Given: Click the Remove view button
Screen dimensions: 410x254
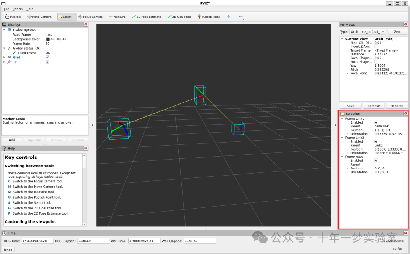Looking at the screenshot, I should click(374, 106).
